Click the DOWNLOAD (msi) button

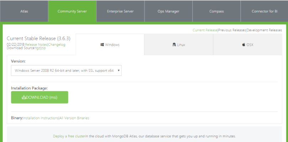coord(40,97)
